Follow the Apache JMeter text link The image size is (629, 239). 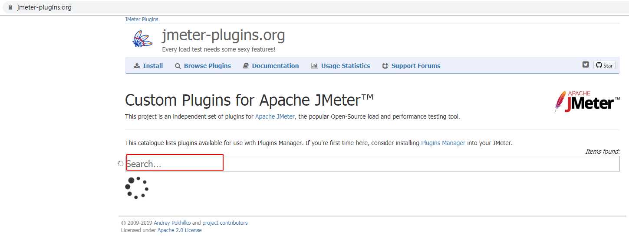275,116
